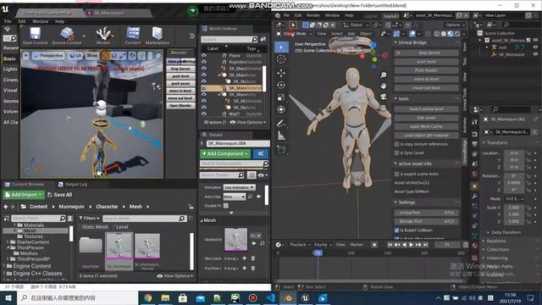Click blue blueprint button beside Add Component

(x=261, y=153)
